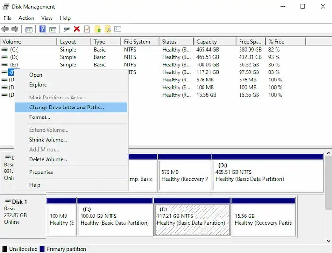This screenshot has height=253, width=332.
Task: Click the Disk Management title bar icon
Action: tap(6, 7)
